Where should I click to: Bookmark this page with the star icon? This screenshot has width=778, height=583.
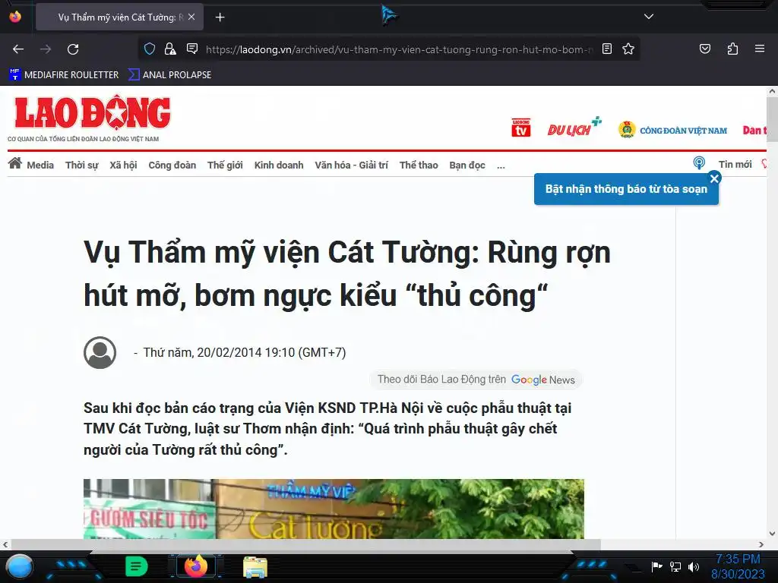click(628, 49)
